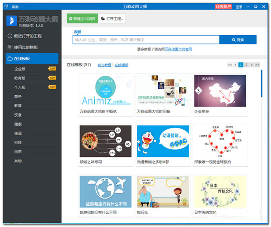The width and height of the screenshot is (271, 227).
Task: Switch to the 官方教程 tab
Action: point(104,65)
